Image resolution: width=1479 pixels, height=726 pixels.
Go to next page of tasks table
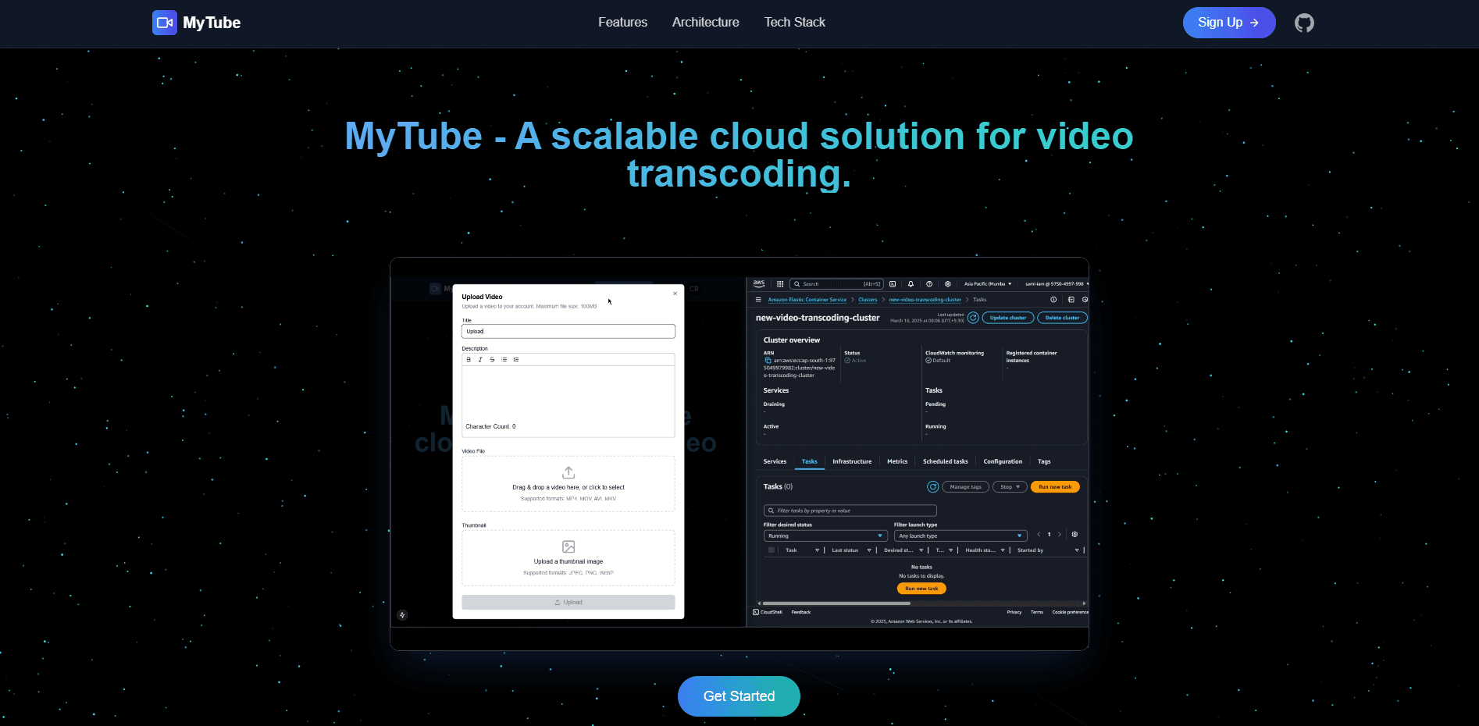(x=1060, y=535)
